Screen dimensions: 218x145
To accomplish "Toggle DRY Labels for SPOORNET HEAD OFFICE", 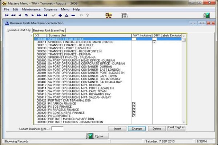I will tap(155, 39).
